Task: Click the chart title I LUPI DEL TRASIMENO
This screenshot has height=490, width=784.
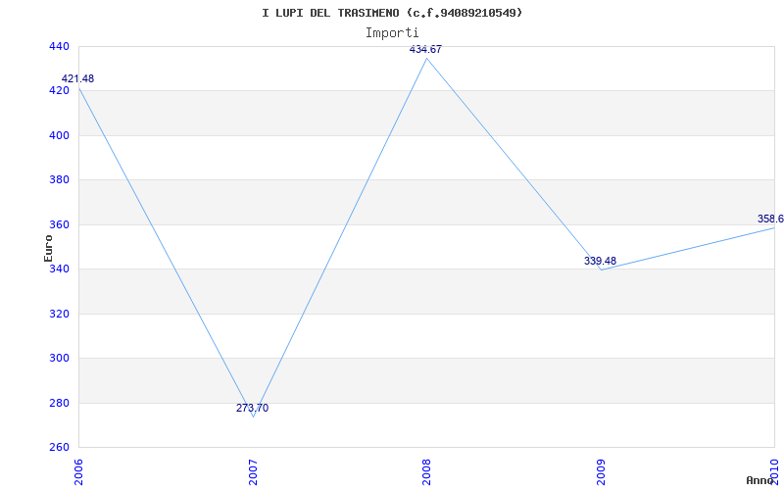Action: click(392, 13)
